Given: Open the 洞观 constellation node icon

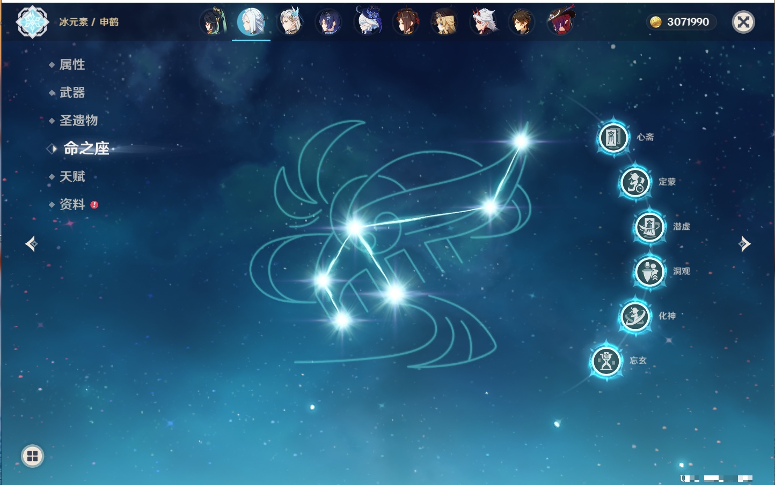Looking at the screenshot, I should tap(649, 272).
